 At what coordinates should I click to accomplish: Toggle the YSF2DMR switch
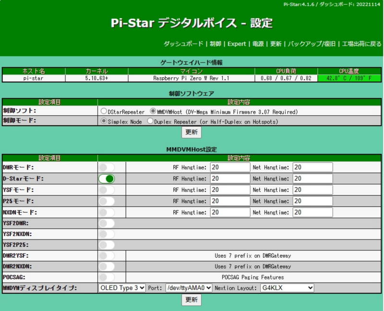click(107, 223)
